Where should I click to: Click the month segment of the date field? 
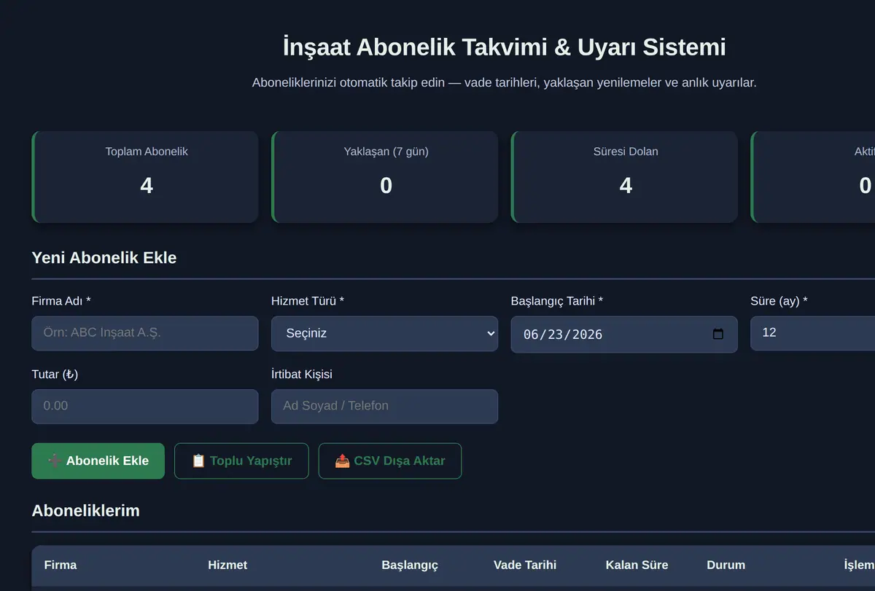point(530,334)
